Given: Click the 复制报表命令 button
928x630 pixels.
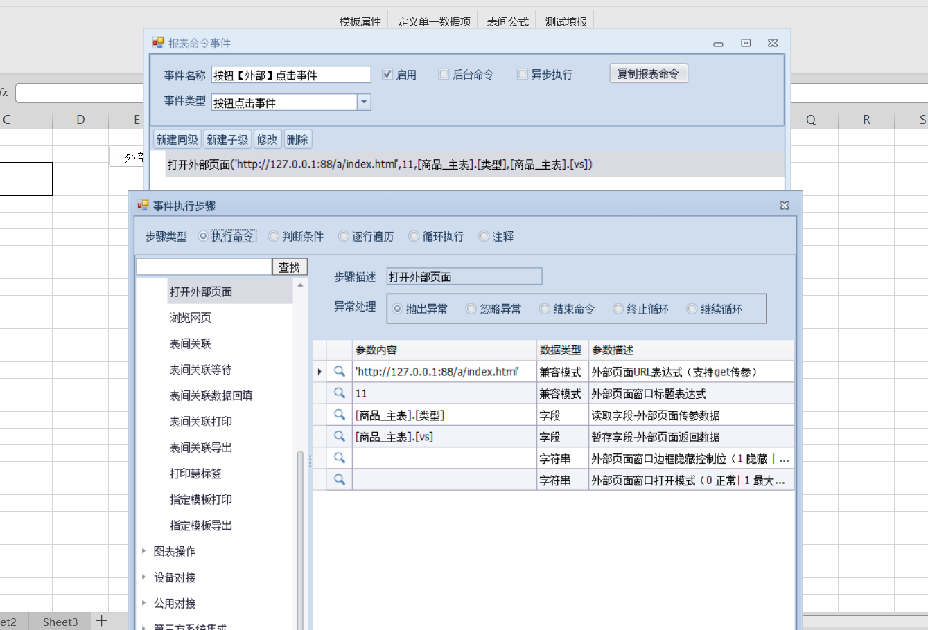Looking at the screenshot, I should (648, 73).
